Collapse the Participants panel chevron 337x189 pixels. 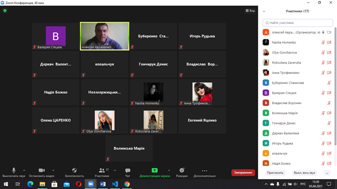(264, 11)
